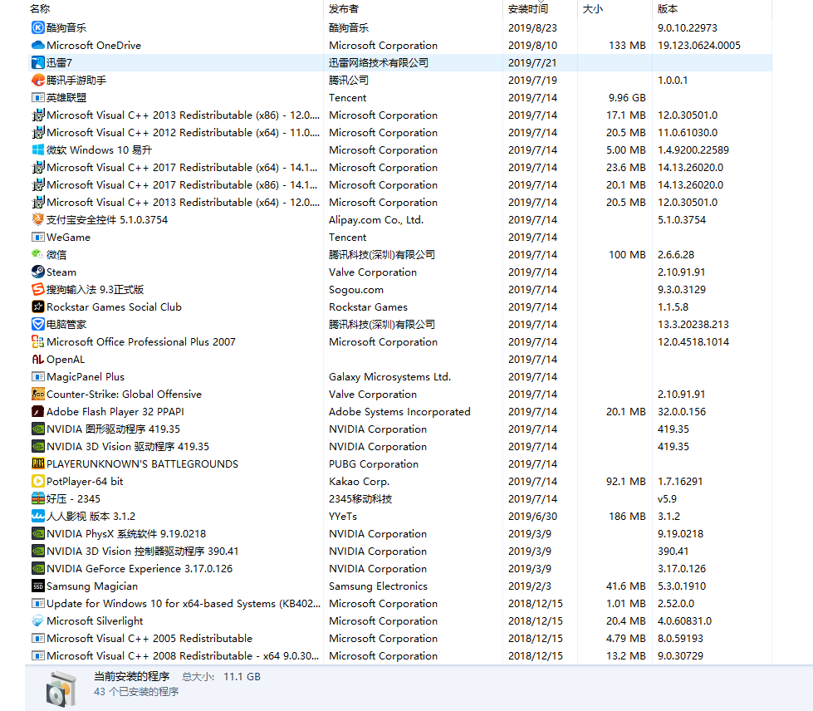813x711 pixels.
Task: Click the installed programs icon in status bar
Action: (x=61, y=689)
